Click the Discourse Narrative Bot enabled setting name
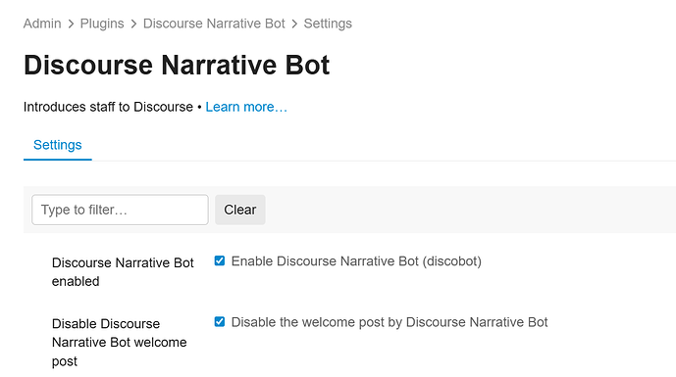This screenshot has height=377, width=676. click(x=123, y=272)
